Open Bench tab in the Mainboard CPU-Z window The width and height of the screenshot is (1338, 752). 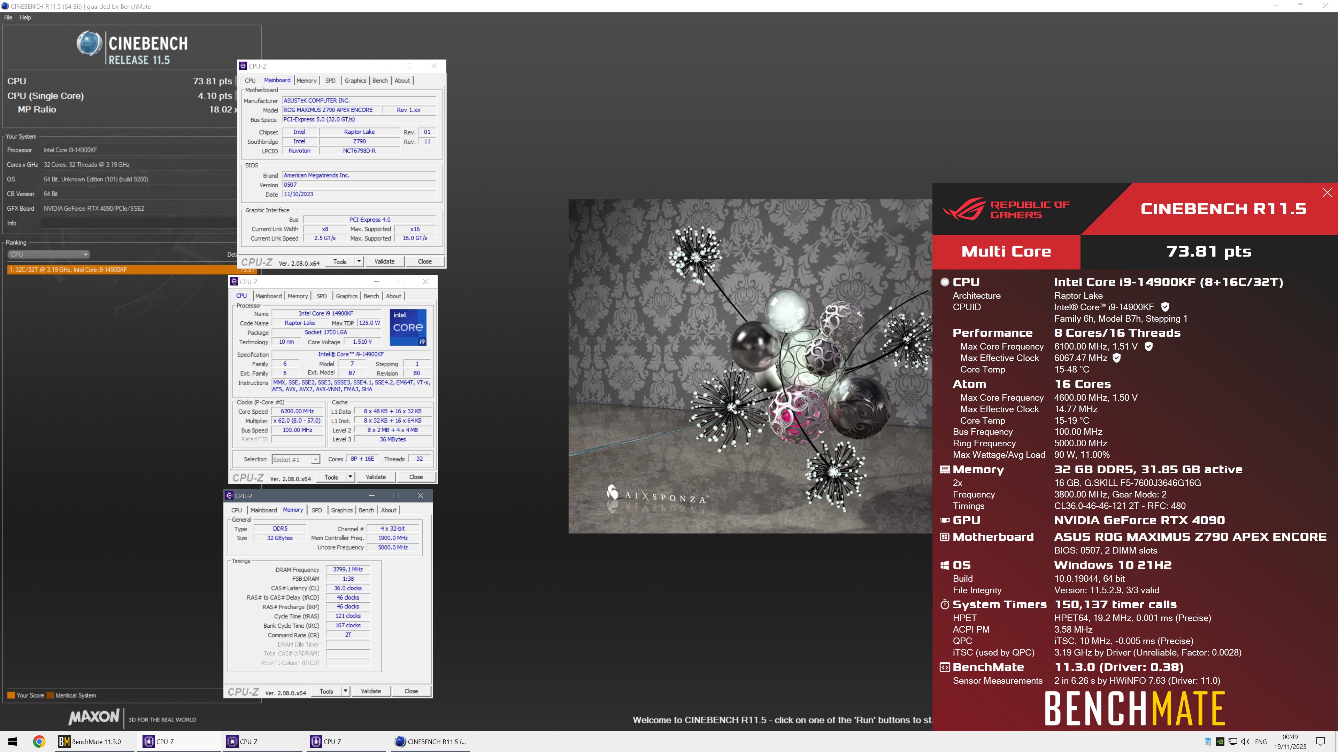(x=380, y=80)
